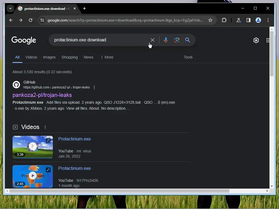279x209 pixels.
Task: Reload the current page
Action: tap(31, 20)
